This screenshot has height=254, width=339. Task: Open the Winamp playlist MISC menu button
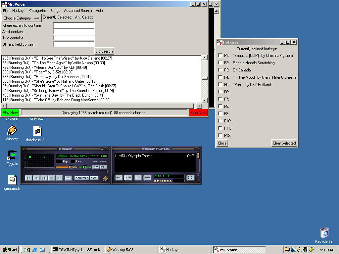click(148, 178)
